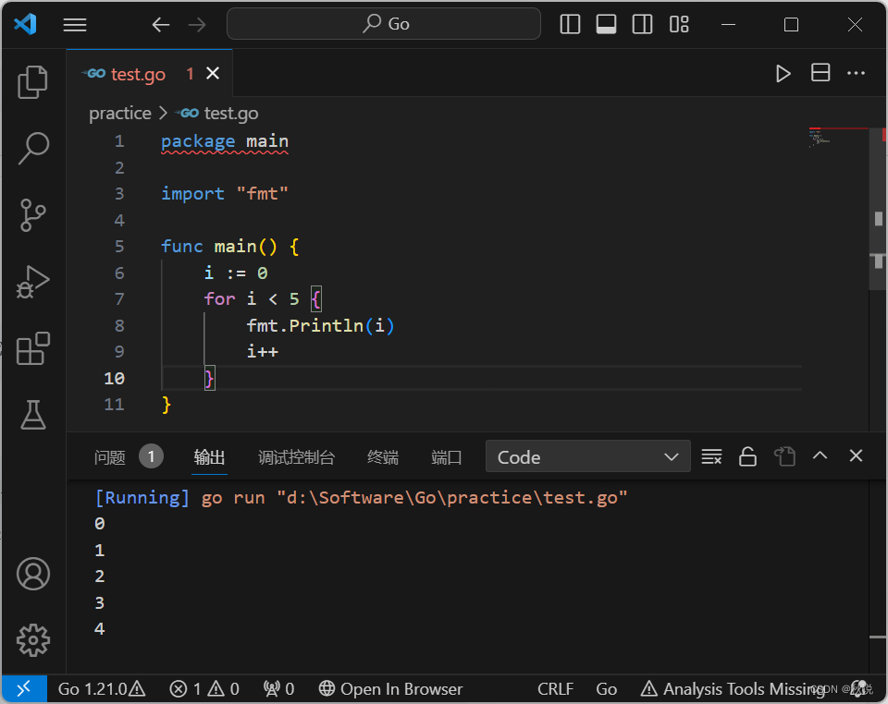888x704 pixels.
Task: Open output log in editor icon
Action: (x=784, y=456)
